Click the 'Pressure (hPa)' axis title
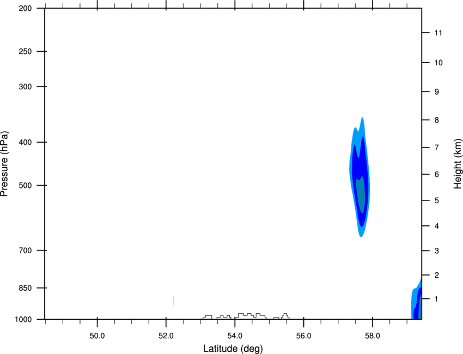463x354 pixels. (x=4, y=163)
